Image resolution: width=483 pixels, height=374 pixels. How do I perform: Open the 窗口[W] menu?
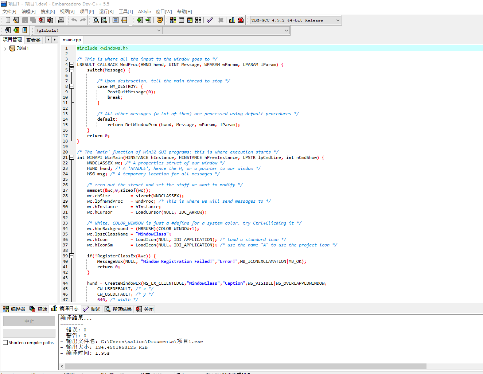(x=164, y=12)
